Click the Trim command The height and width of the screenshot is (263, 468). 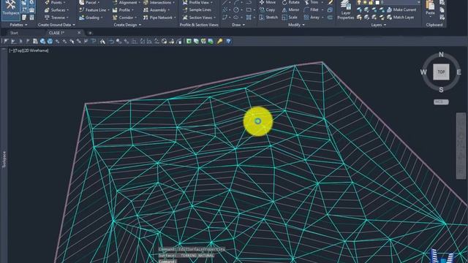point(312,2)
